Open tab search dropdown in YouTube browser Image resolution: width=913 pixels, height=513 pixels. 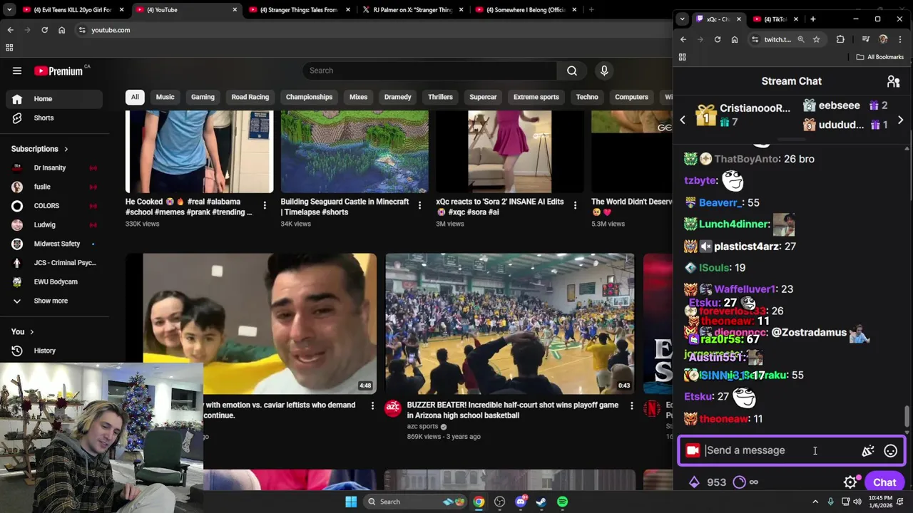click(x=10, y=10)
